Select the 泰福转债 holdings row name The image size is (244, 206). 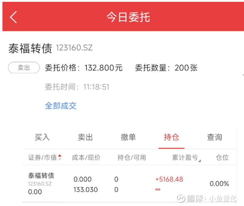41,176
